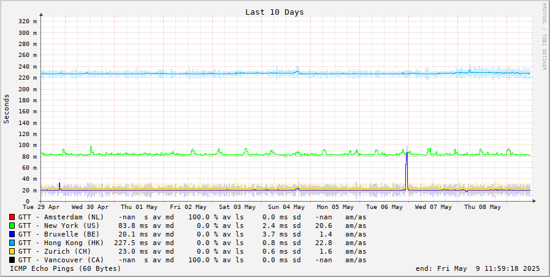
Task: Click the '227.5 ms' Hong Kong median value
Action: (x=132, y=243)
